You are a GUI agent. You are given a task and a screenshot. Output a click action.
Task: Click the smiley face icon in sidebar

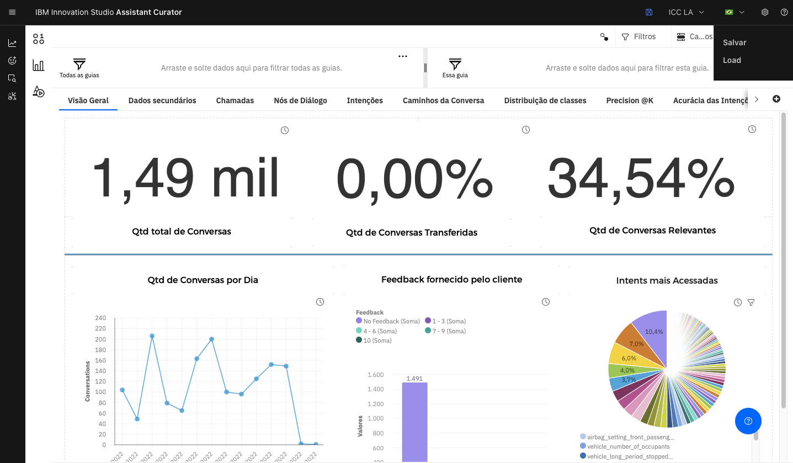(12, 61)
